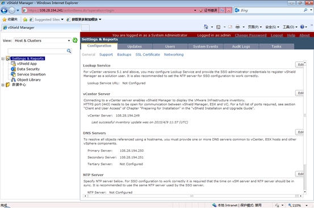Viewport: 314px width, 208px height.
Task: Click Edit for Lookup Service
Action: tap(300, 65)
